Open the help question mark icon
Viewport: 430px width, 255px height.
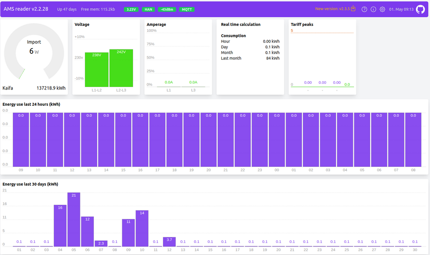coord(364,9)
